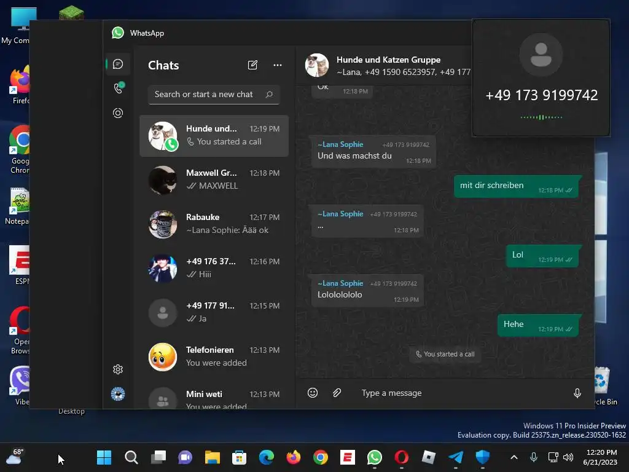Open the Chats tab in WhatsApp sidebar
Viewport: 629px width, 472px height.
click(x=118, y=64)
